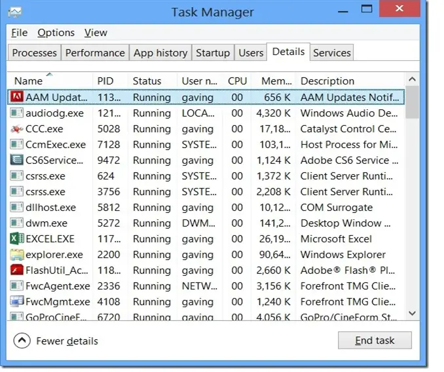The image size is (444, 372).
Task: Sort by the Description column header
Action: click(x=350, y=81)
